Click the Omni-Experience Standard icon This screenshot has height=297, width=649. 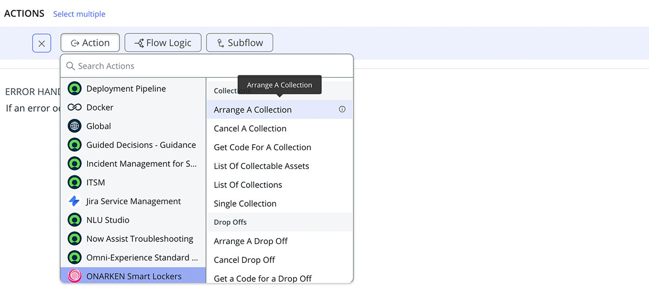(75, 258)
